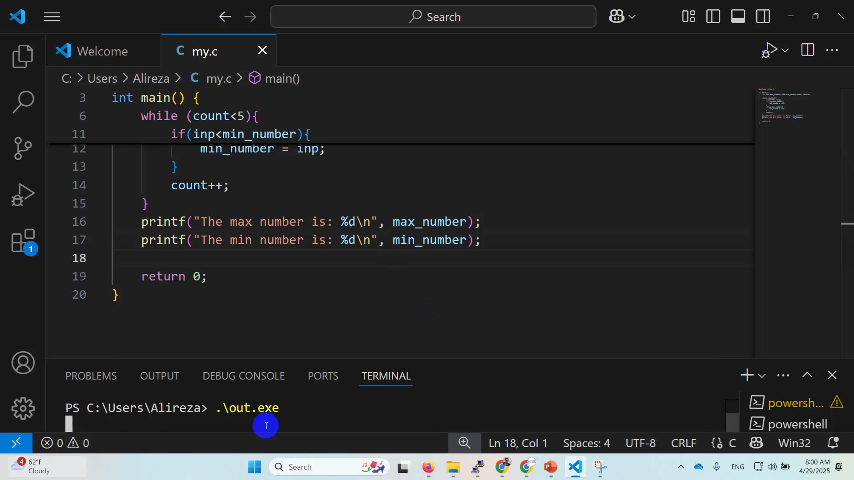Viewport: 854px width, 480px height.
Task: Toggle the primary side bar layout button
Action: (x=713, y=16)
